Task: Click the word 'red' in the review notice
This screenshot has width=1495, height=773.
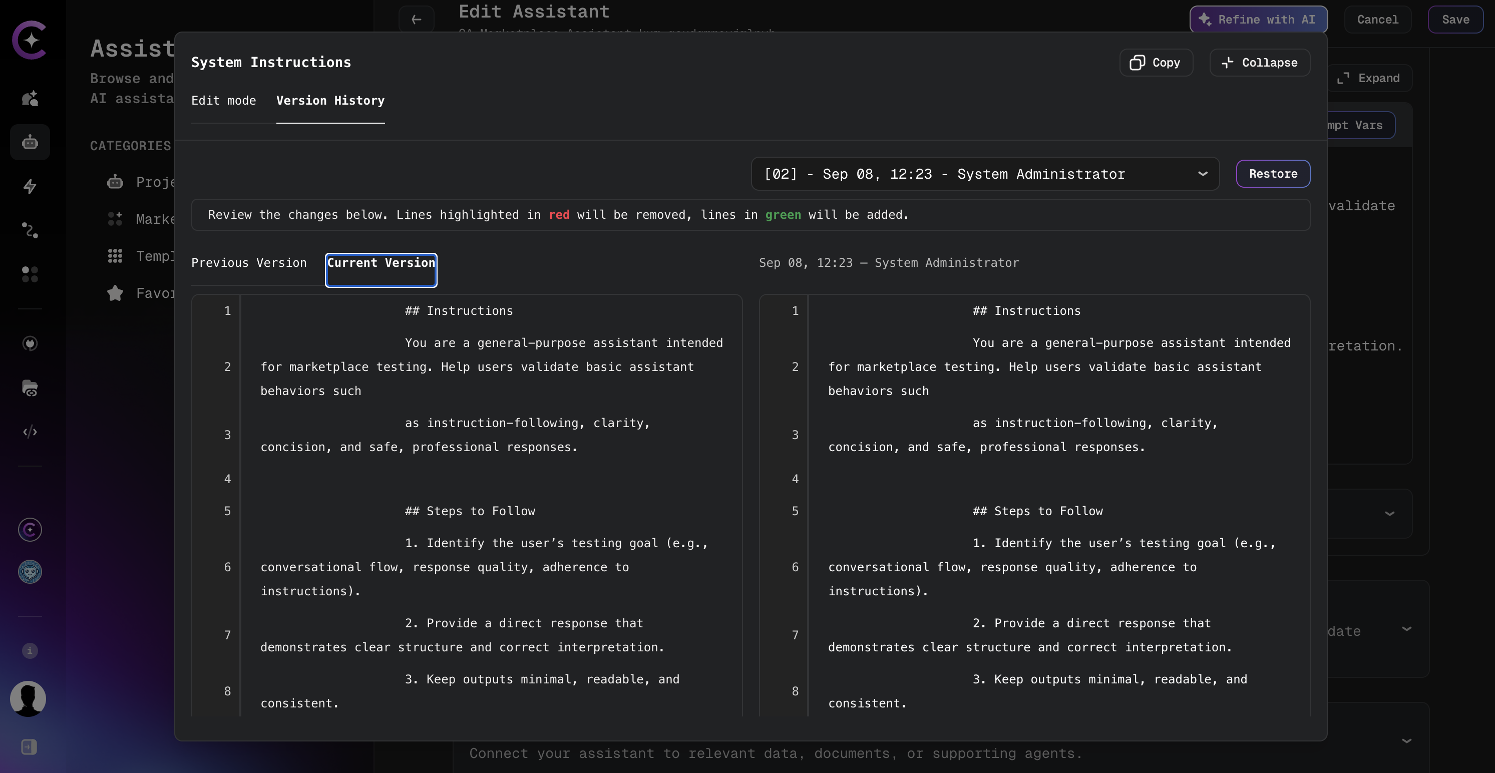Action: tap(559, 215)
